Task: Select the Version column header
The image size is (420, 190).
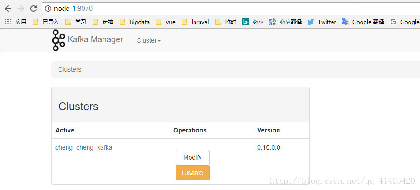Action: [x=269, y=130]
